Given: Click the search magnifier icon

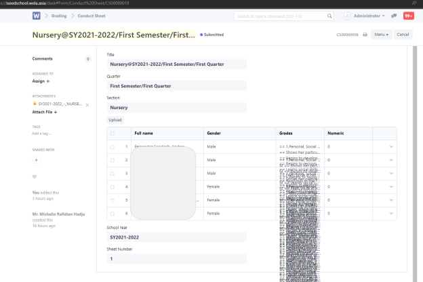Looking at the screenshot, I should [x=330, y=16].
